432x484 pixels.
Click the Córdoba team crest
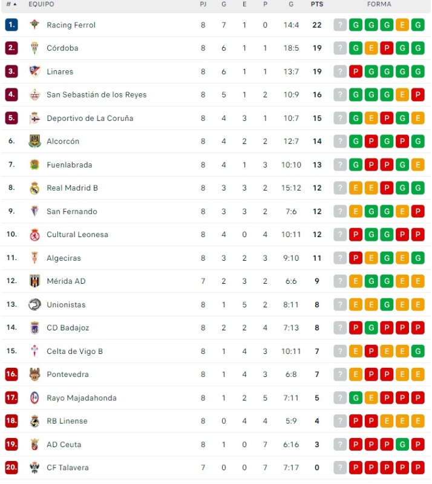click(x=34, y=48)
